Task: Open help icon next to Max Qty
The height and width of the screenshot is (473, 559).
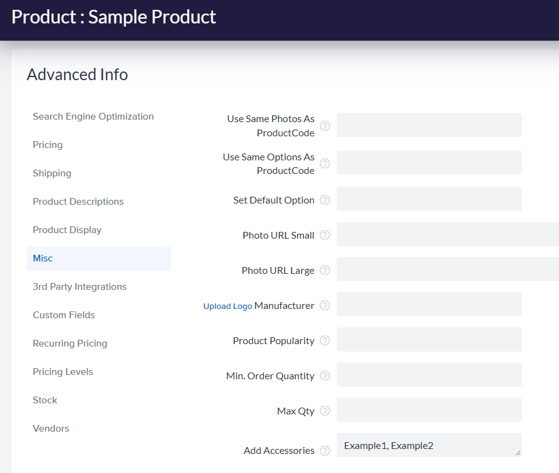Action: click(x=325, y=411)
